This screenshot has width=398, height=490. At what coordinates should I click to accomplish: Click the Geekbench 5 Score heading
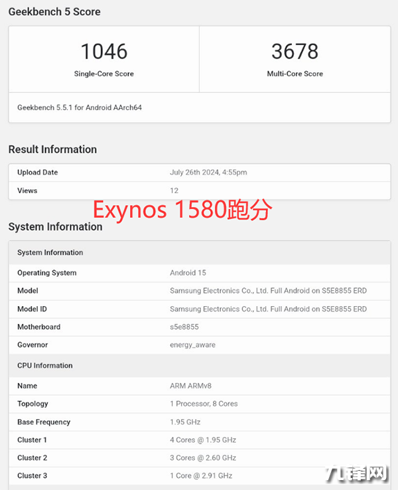pos(54,12)
